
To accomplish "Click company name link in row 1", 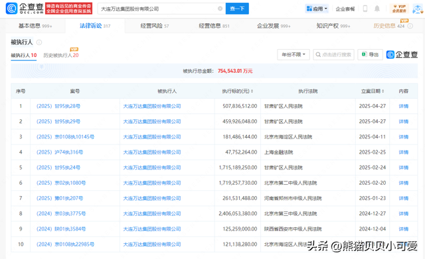I will pos(152,106).
